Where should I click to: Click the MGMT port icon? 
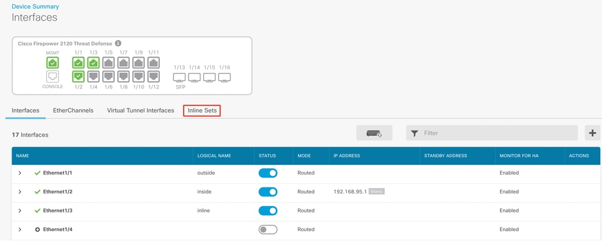click(x=53, y=62)
